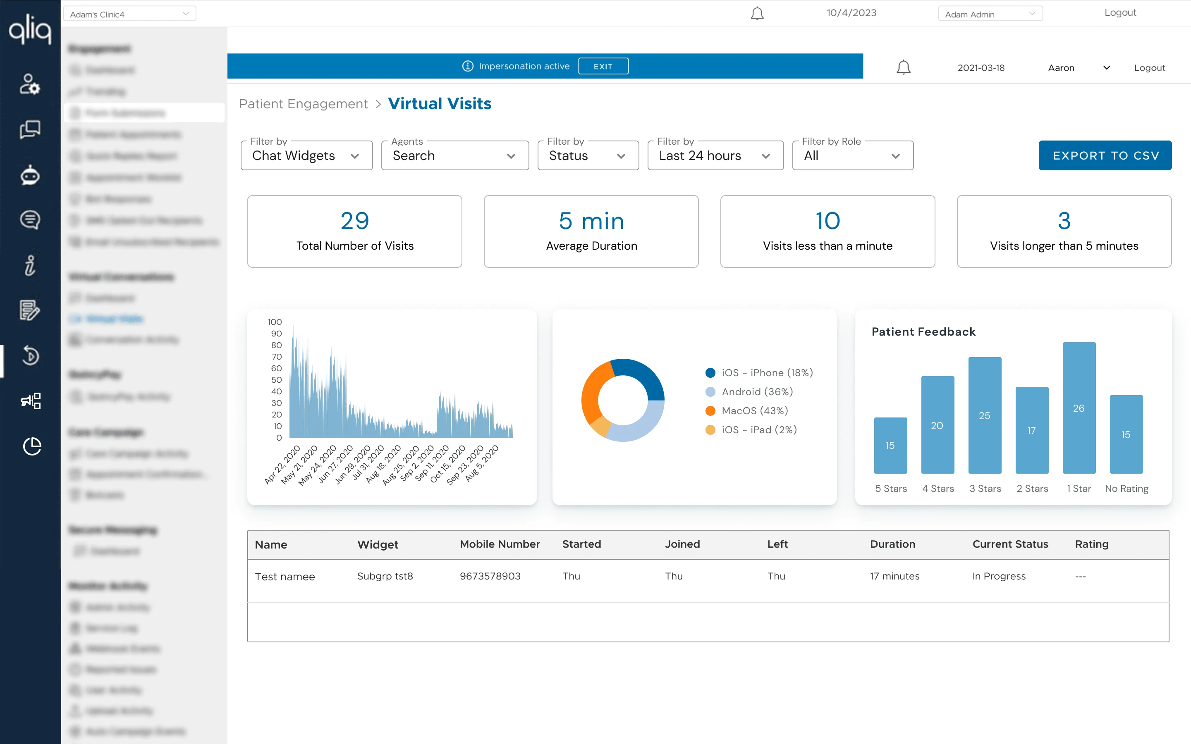Click the "17 minutes" duration cell
Viewport: 1191px width, 744px height.
click(894, 576)
